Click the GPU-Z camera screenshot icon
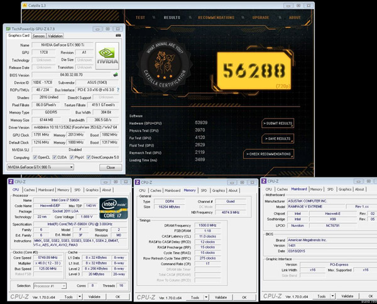This screenshot has width=377, height=304. (118, 36)
